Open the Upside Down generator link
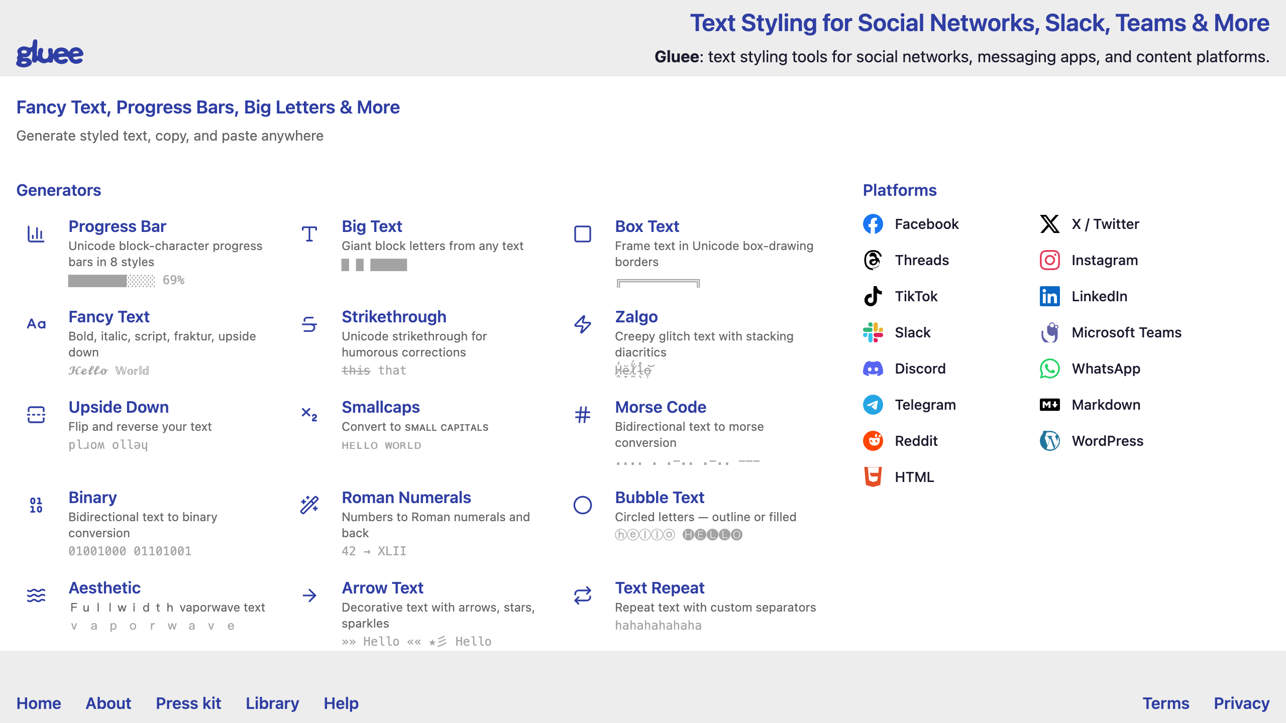Image resolution: width=1286 pixels, height=723 pixels. point(119,407)
